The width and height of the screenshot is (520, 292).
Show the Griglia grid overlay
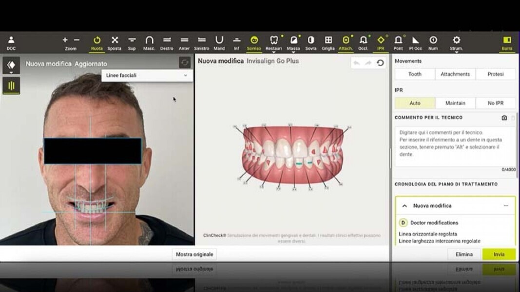pos(328,42)
